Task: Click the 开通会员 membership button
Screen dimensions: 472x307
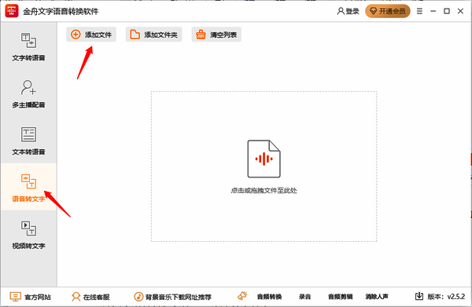Action: click(x=387, y=11)
